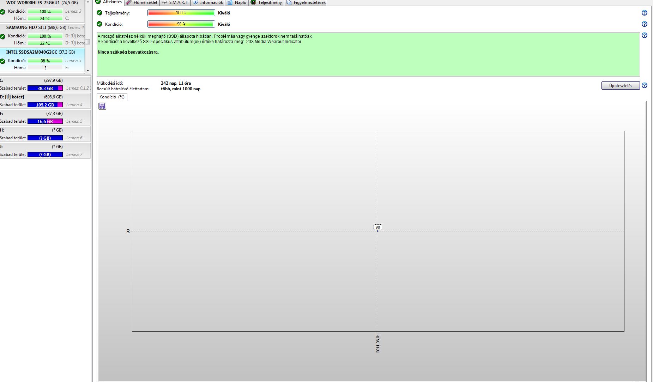Open the Áttekintés tab
Viewport: 653px width, 382px height.
[109, 2]
